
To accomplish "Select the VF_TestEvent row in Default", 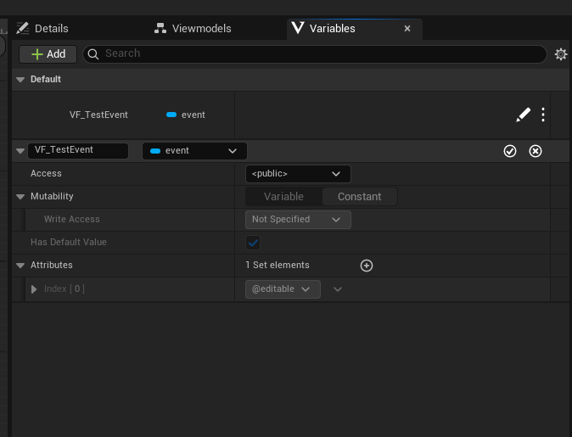I will point(281,115).
